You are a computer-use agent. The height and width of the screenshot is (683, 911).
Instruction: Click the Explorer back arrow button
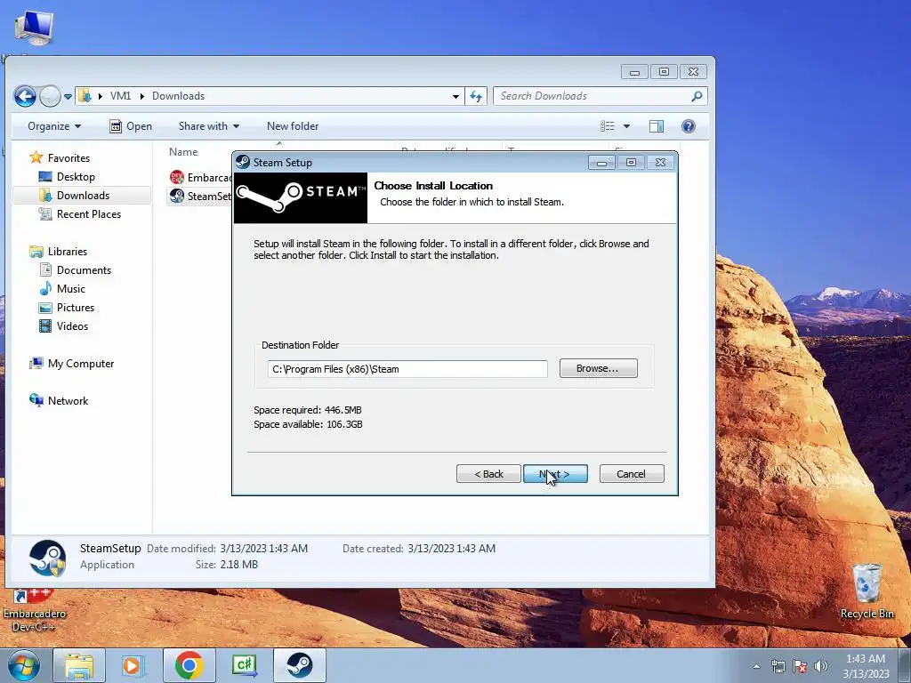25,96
